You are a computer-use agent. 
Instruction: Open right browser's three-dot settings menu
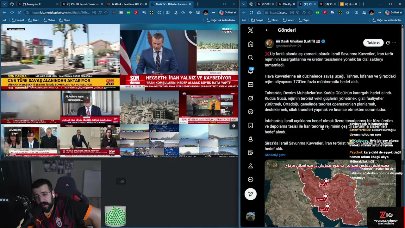coord(379,12)
